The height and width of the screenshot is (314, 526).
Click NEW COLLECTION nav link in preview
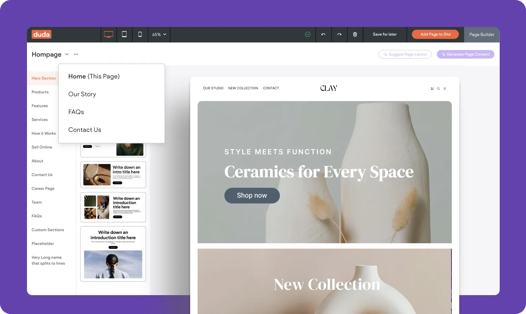point(243,88)
